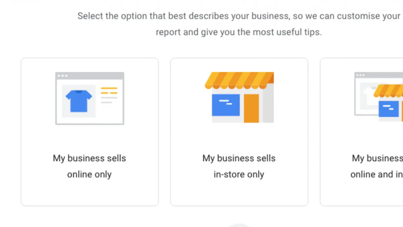Click the orange door of the middle storefront

point(251,108)
